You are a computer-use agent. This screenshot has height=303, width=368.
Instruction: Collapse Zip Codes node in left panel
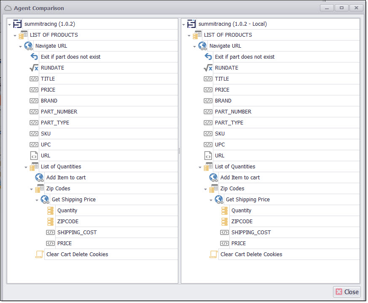point(32,189)
